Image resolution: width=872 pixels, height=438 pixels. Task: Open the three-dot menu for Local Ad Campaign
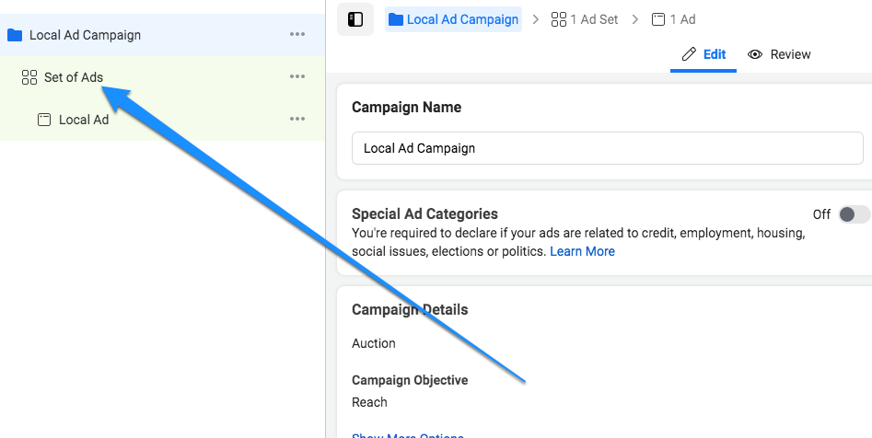(x=297, y=34)
